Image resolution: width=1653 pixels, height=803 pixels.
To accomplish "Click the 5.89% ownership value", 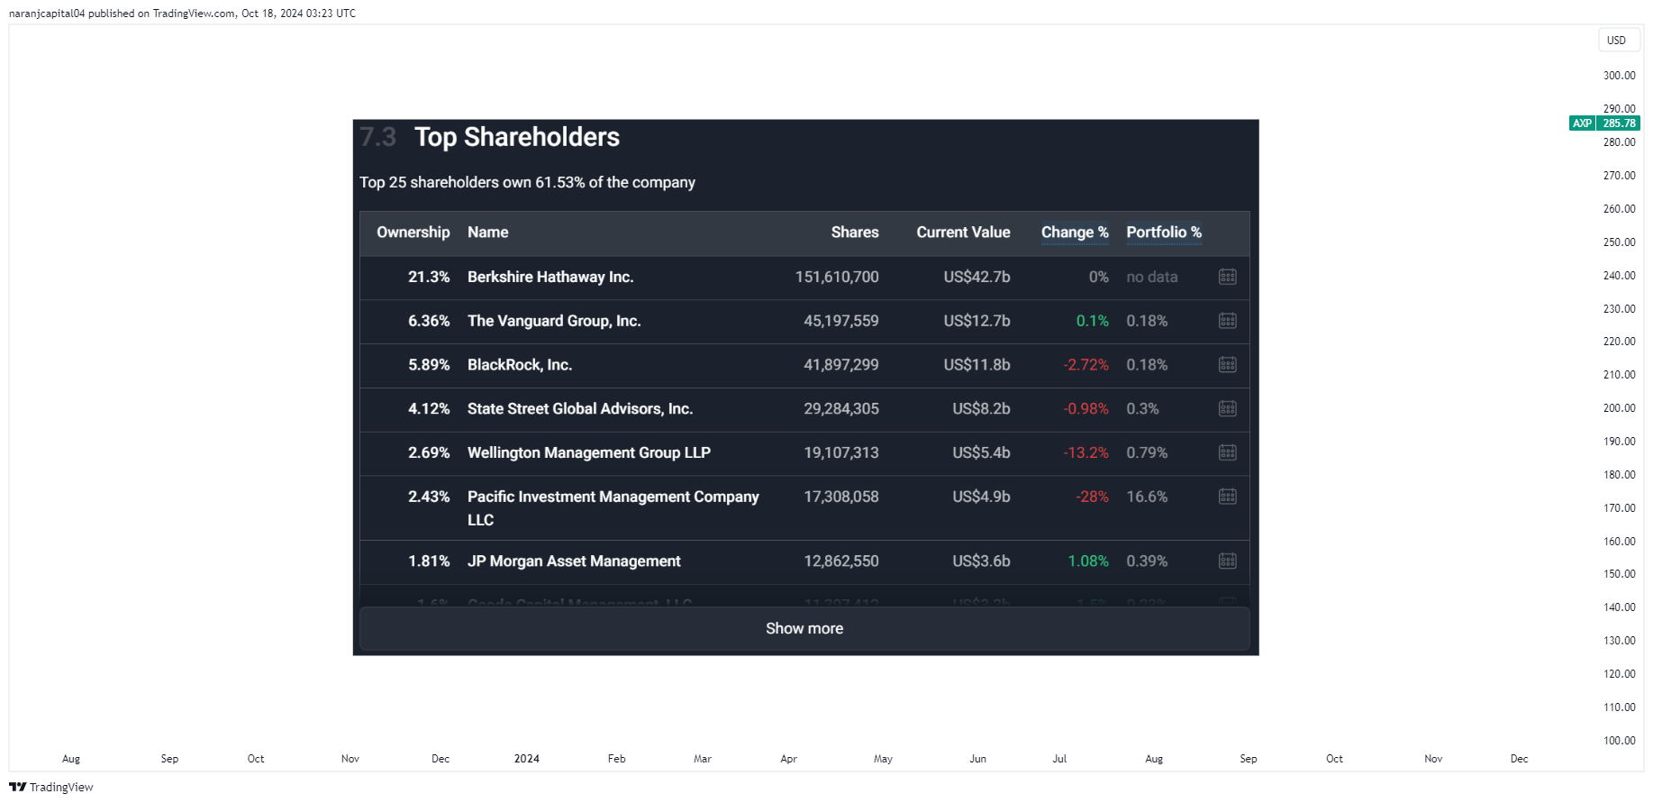I will point(429,365).
